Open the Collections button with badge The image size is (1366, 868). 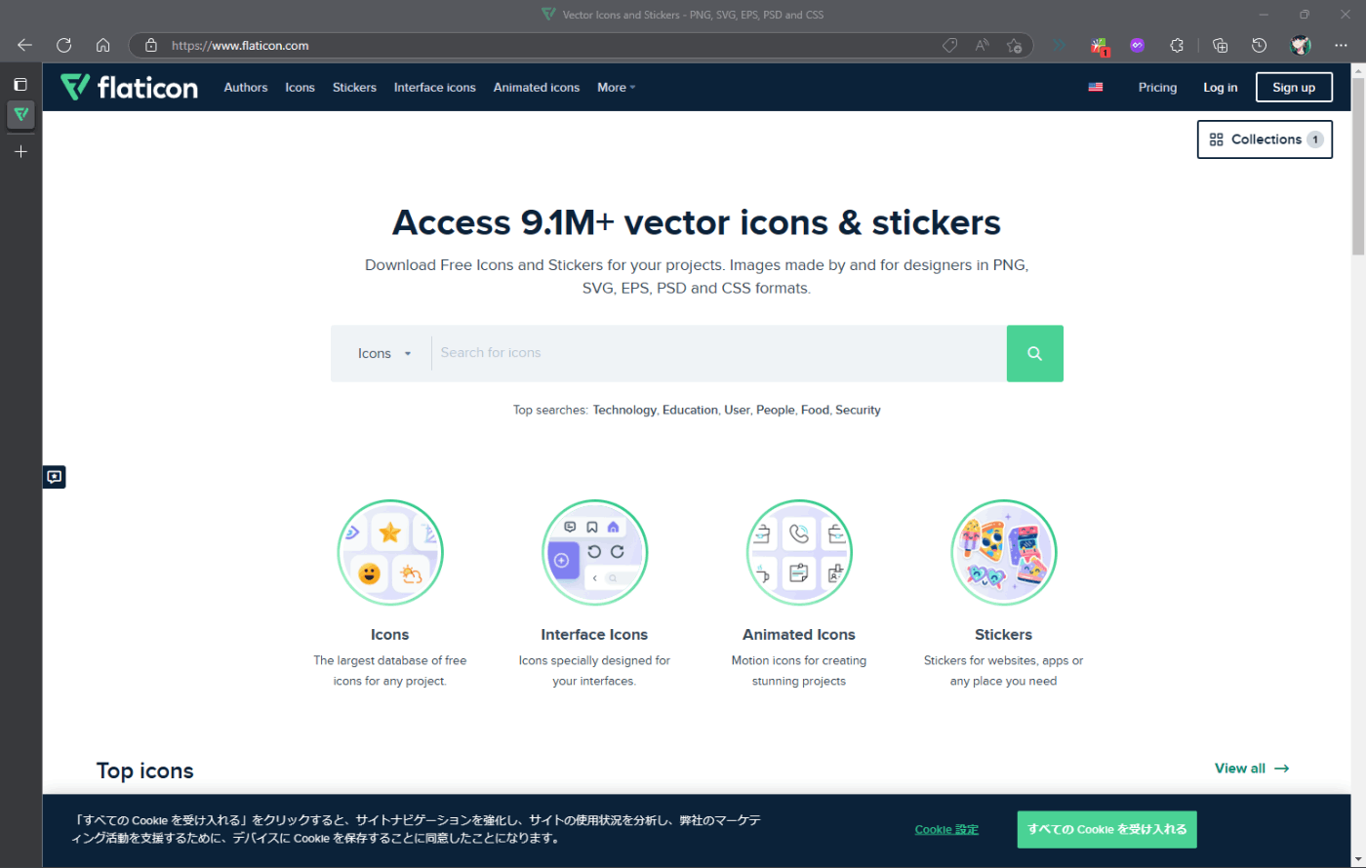(x=1265, y=139)
